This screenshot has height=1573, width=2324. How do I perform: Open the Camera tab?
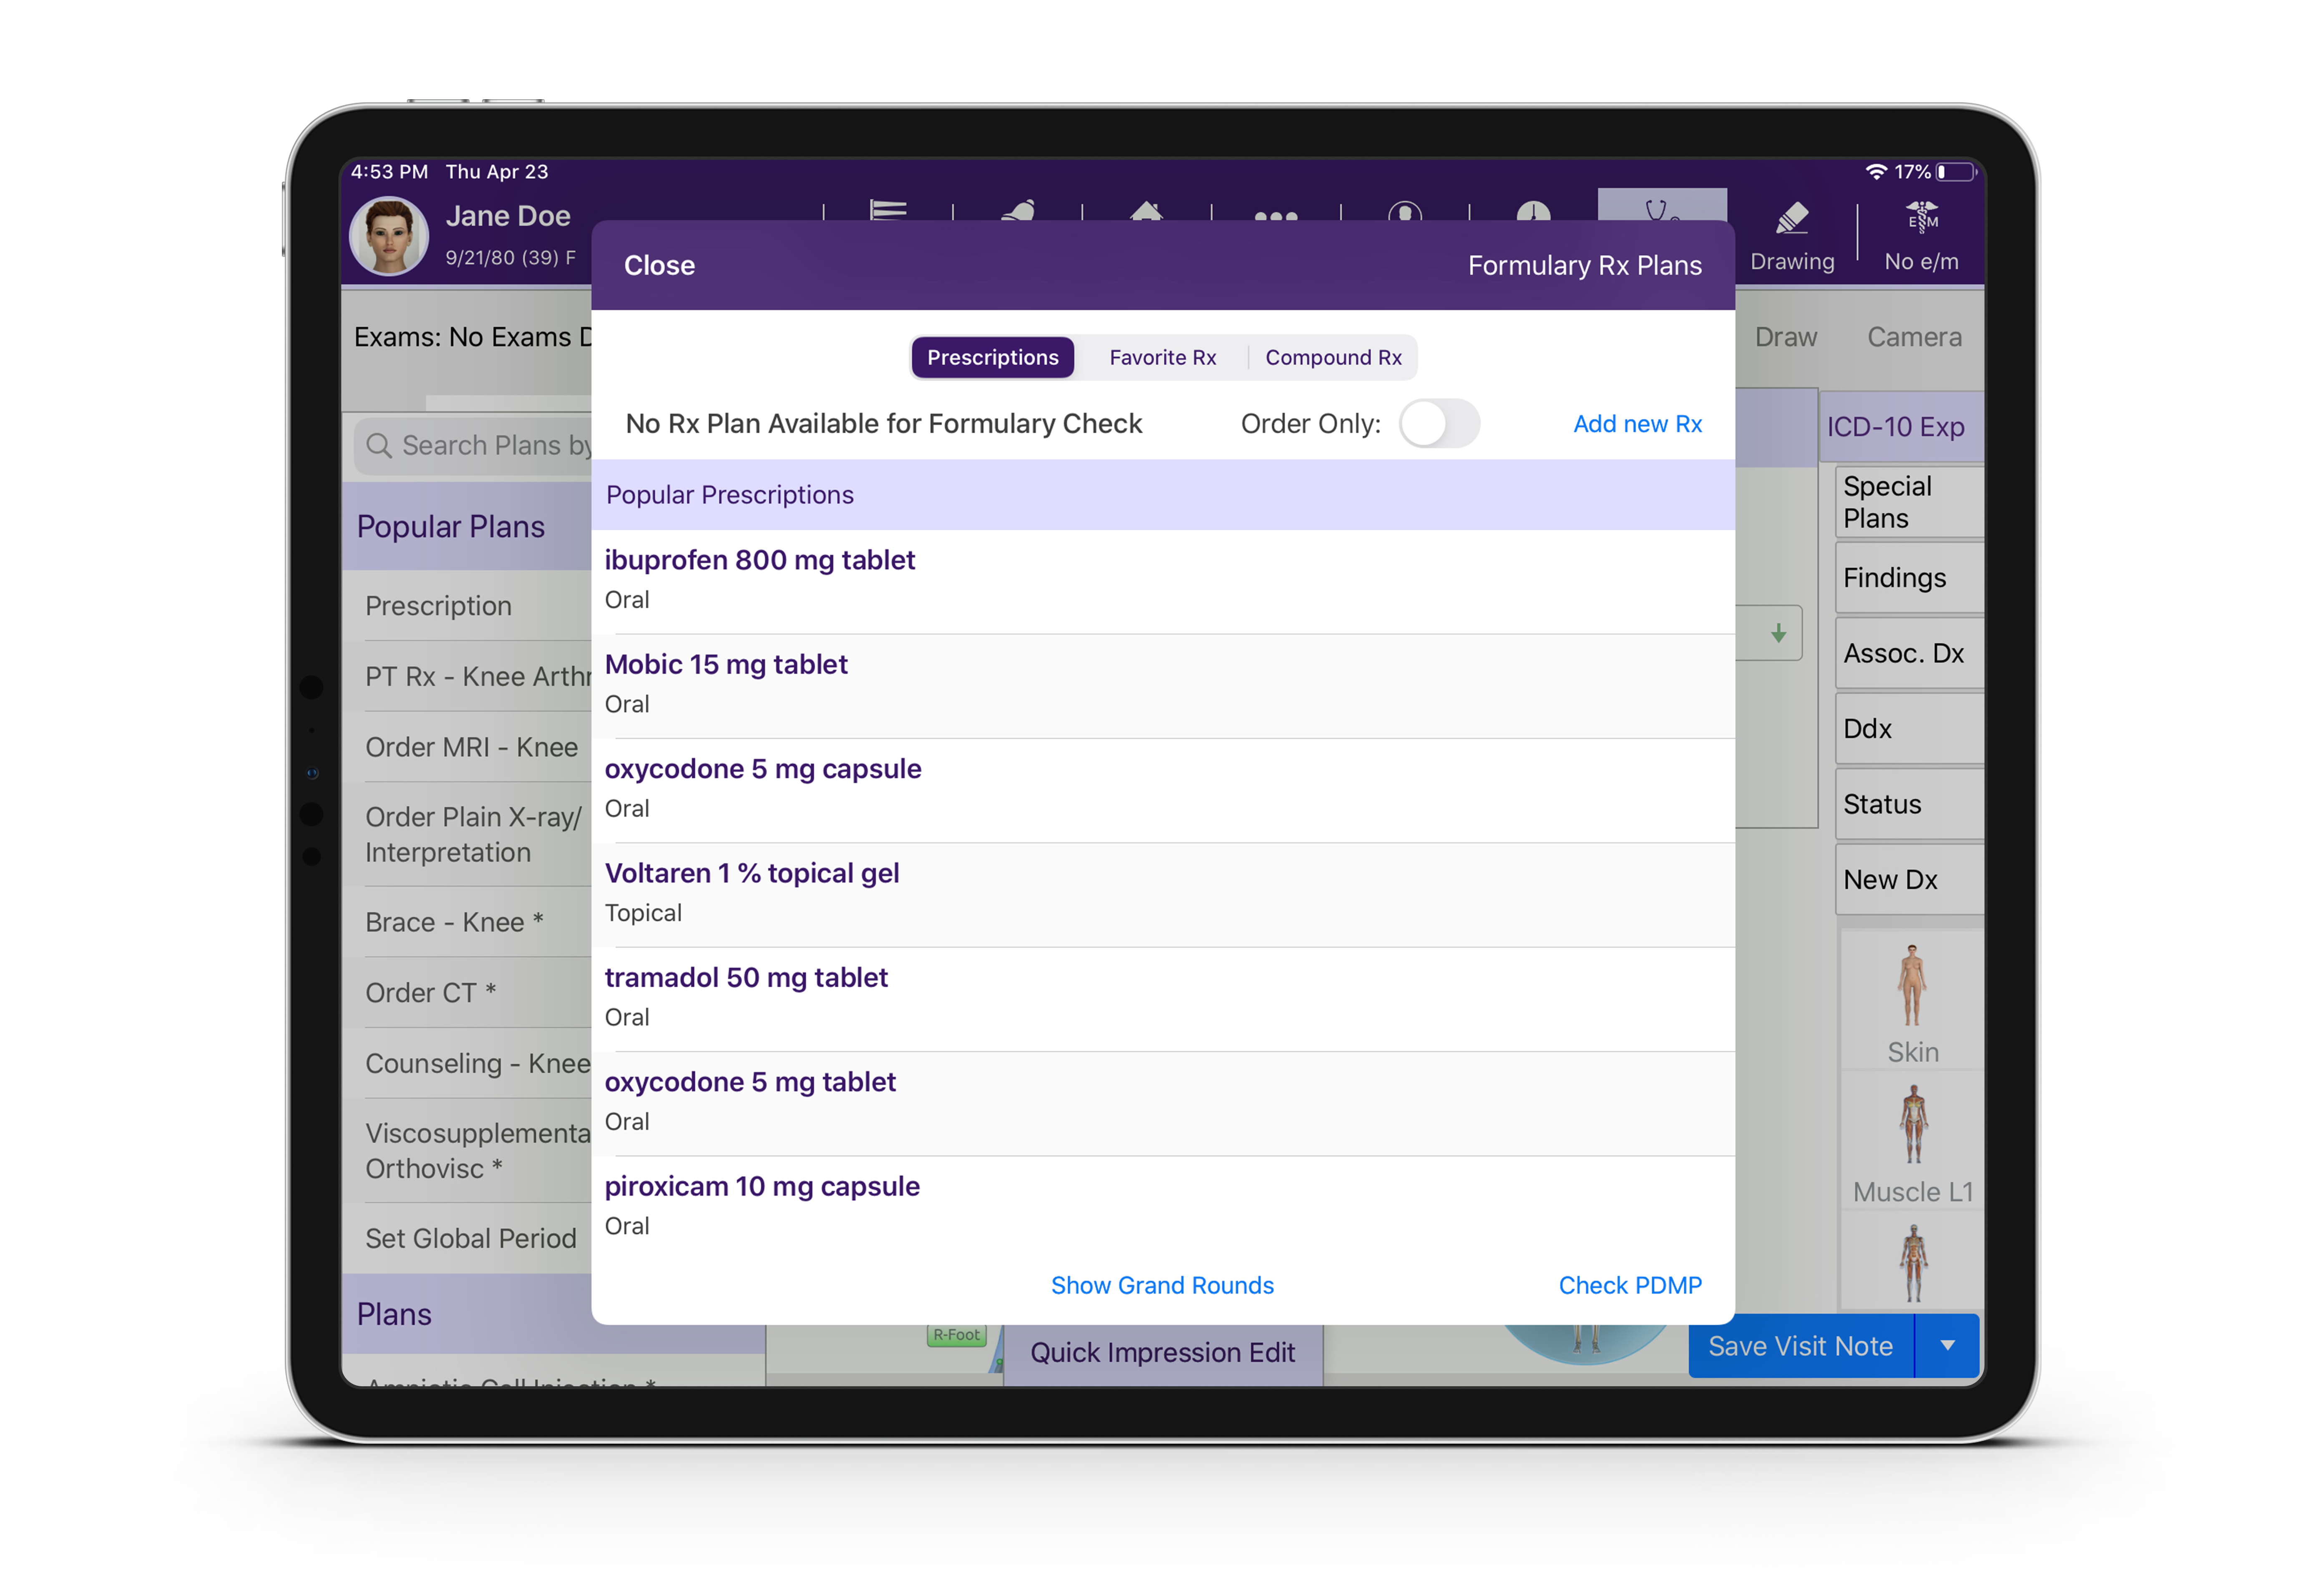1914,337
